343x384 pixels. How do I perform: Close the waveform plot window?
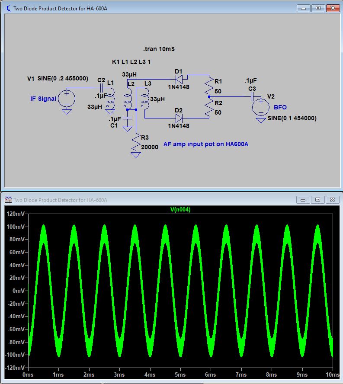332,200
